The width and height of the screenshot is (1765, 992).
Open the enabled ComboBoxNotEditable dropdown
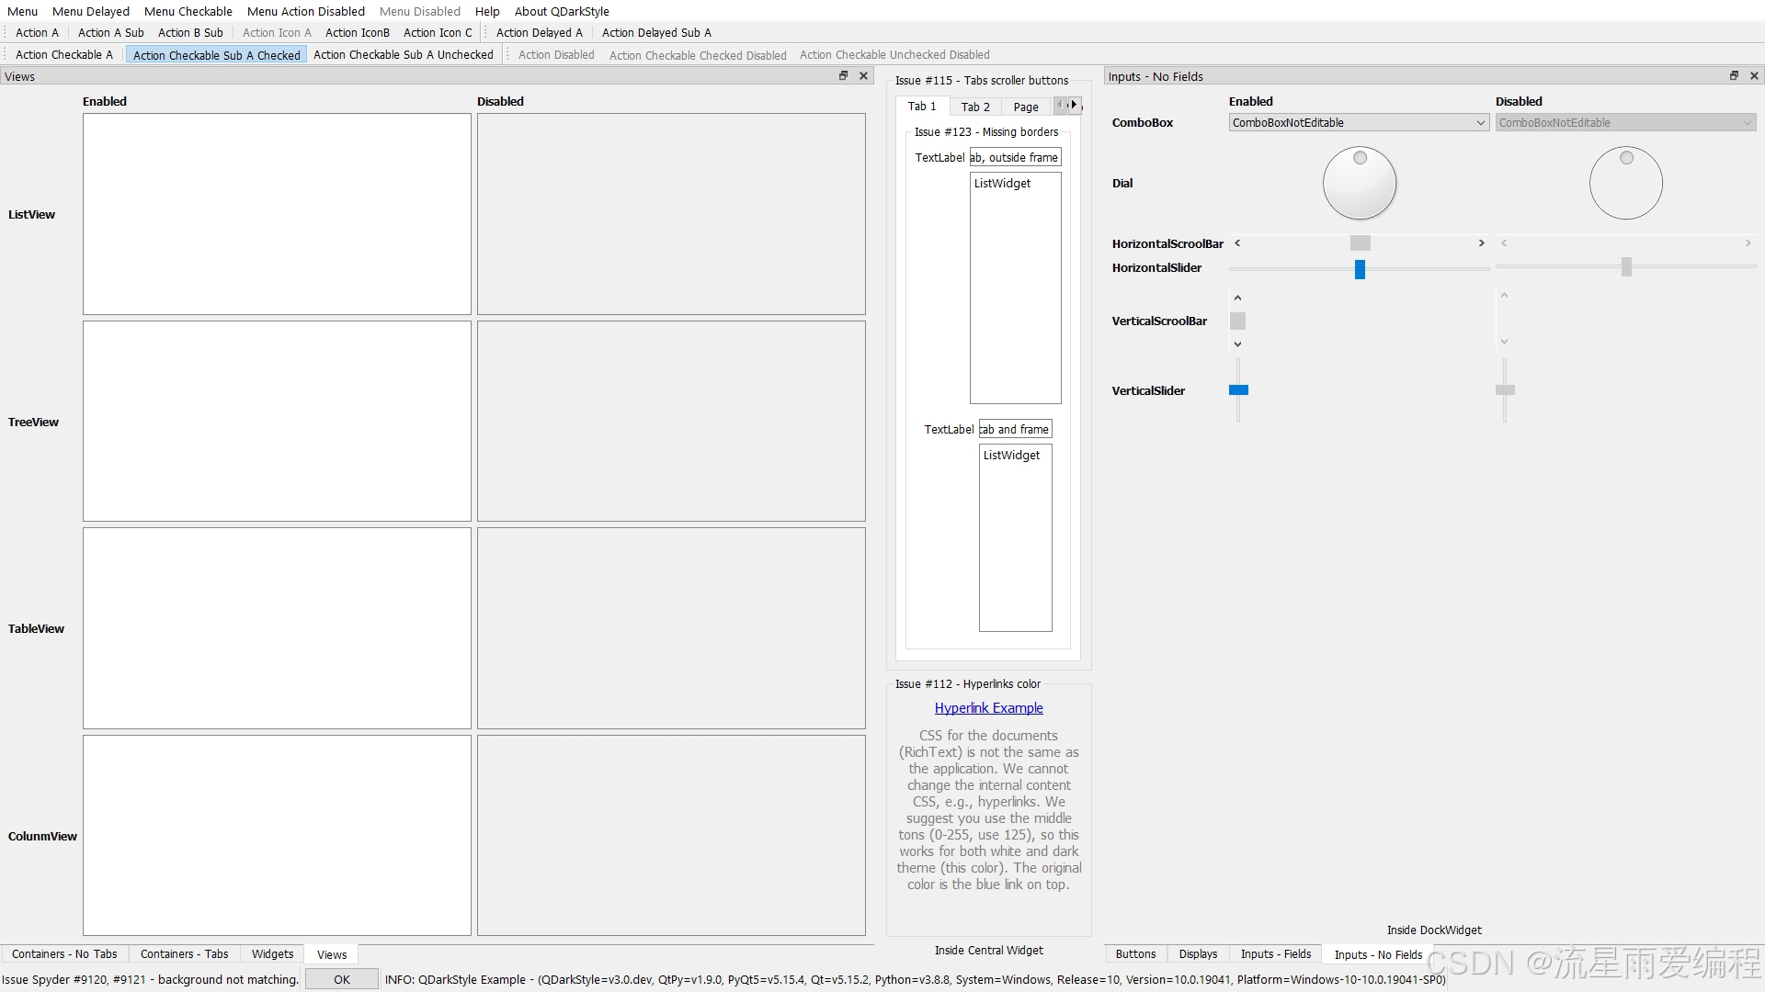coord(1358,123)
